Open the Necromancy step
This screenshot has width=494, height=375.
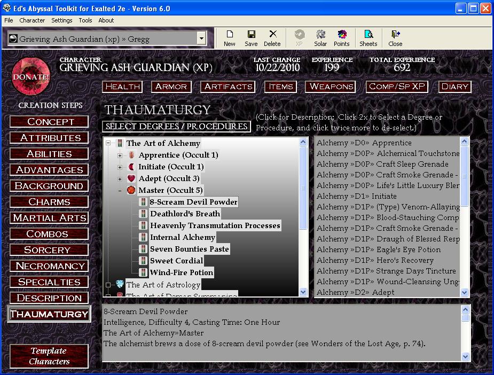point(49,266)
